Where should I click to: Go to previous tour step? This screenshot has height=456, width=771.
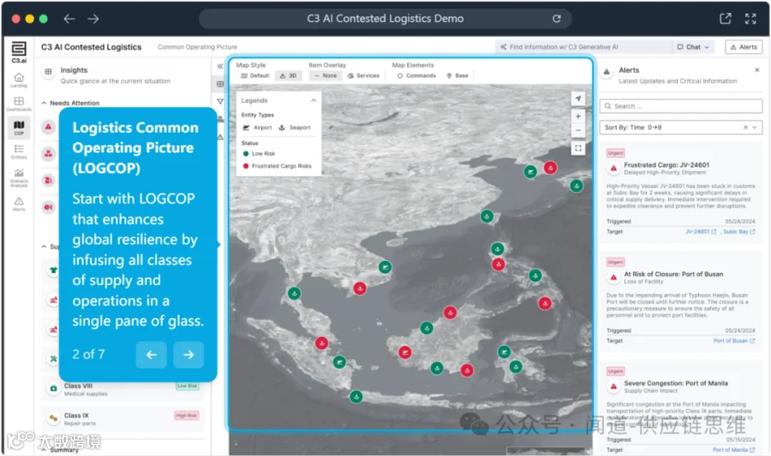tap(152, 354)
